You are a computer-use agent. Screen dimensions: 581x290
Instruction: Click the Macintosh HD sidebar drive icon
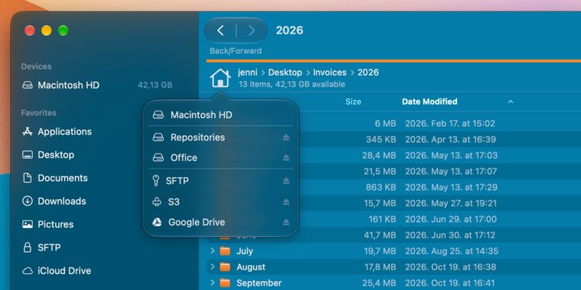pyautogui.click(x=28, y=85)
